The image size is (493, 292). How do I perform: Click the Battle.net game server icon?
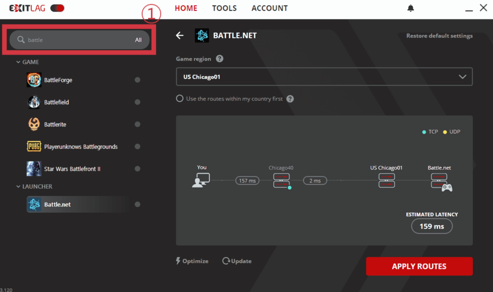[441, 182]
